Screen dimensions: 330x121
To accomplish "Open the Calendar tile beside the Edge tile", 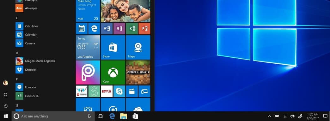I will [82, 29].
